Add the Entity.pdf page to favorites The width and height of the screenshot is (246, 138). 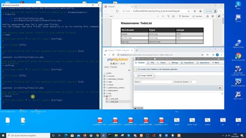(x=189, y=11)
